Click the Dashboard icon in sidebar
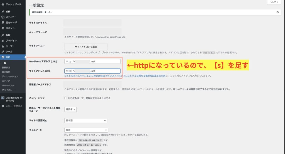 (3, 5)
